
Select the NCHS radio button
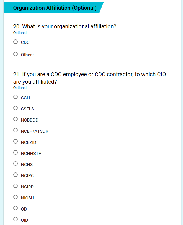[x=16, y=164]
